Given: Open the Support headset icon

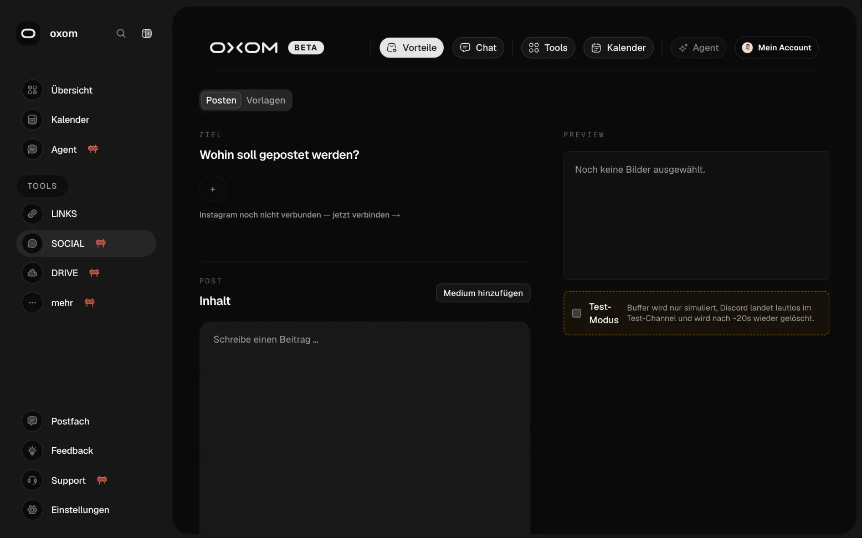Looking at the screenshot, I should pos(32,480).
